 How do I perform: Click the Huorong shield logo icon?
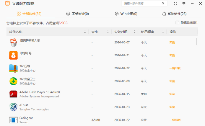7,4
